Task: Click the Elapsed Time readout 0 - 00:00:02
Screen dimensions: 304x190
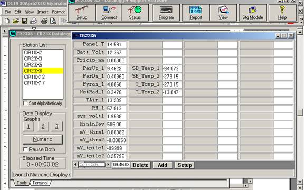Action: click(42, 165)
